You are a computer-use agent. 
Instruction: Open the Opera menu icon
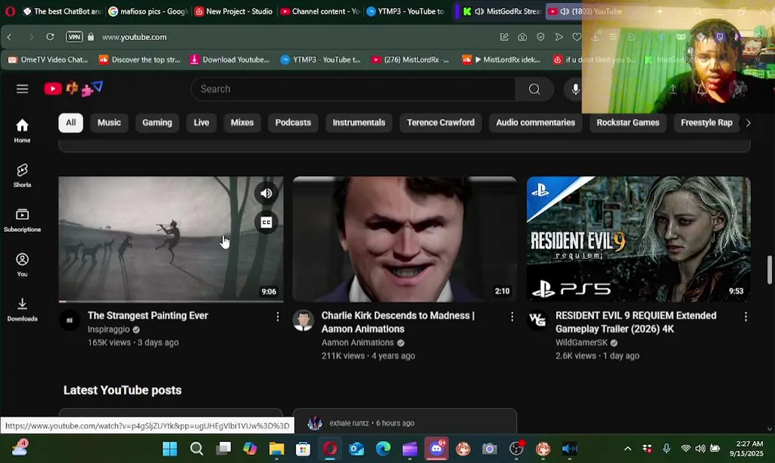point(10,11)
